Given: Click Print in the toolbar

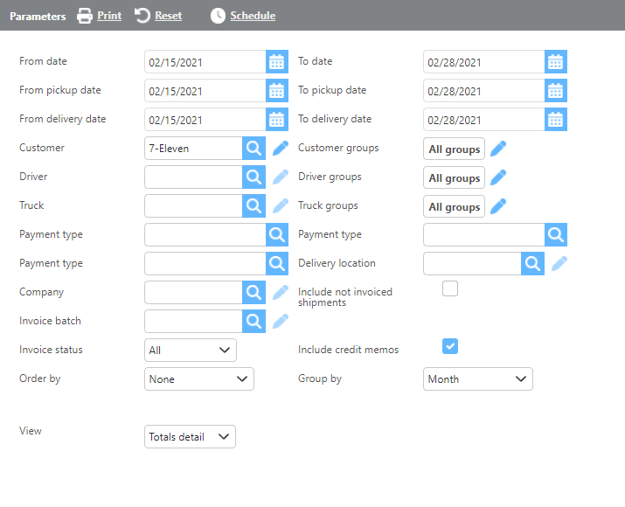Looking at the screenshot, I should pyautogui.click(x=99, y=16).
